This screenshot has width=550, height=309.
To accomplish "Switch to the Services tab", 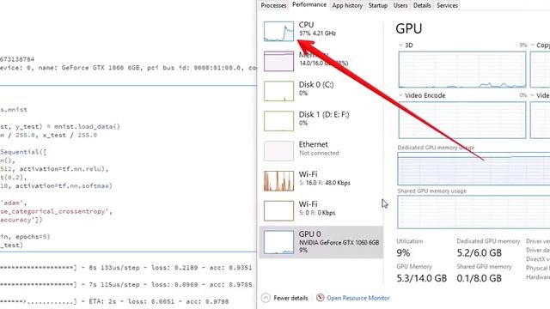I will [x=447, y=5].
